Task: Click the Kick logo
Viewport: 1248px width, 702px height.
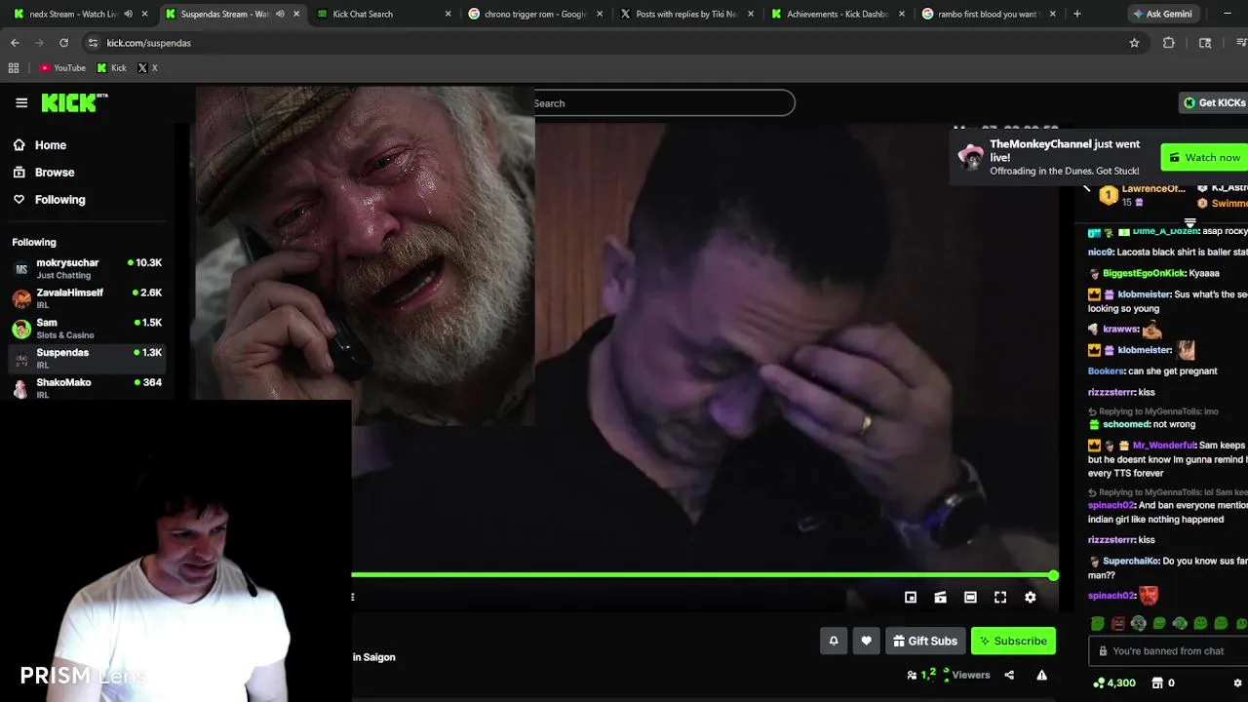Action: [x=74, y=102]
